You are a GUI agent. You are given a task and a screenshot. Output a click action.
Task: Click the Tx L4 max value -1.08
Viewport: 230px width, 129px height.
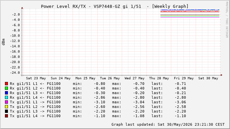(x=139, y=116)
